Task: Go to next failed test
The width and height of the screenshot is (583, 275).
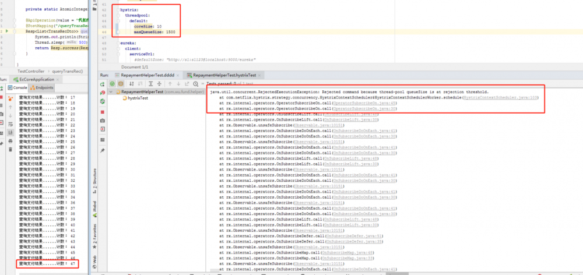Action: tap(178, 84)
